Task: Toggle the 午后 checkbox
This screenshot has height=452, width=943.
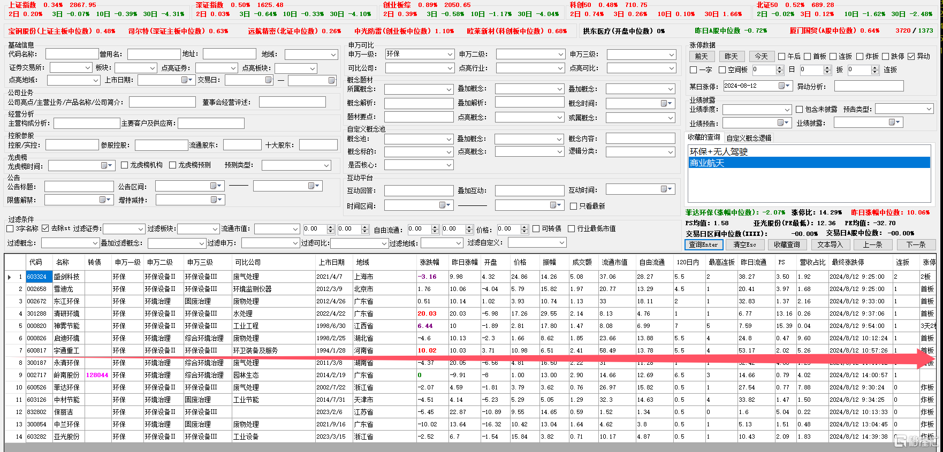Action: coord(781,56)
